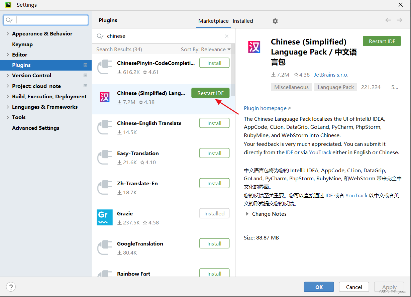Click the Plugins row project-level icon
This screenshot has height=297, width=411.
pyautogui.click(x=85, y=65)
